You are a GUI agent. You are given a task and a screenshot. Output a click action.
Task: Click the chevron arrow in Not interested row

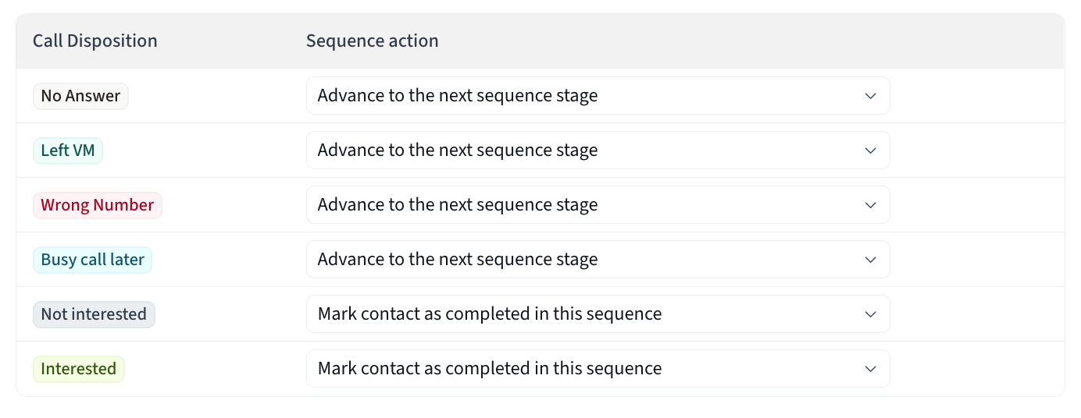point(871,314)
